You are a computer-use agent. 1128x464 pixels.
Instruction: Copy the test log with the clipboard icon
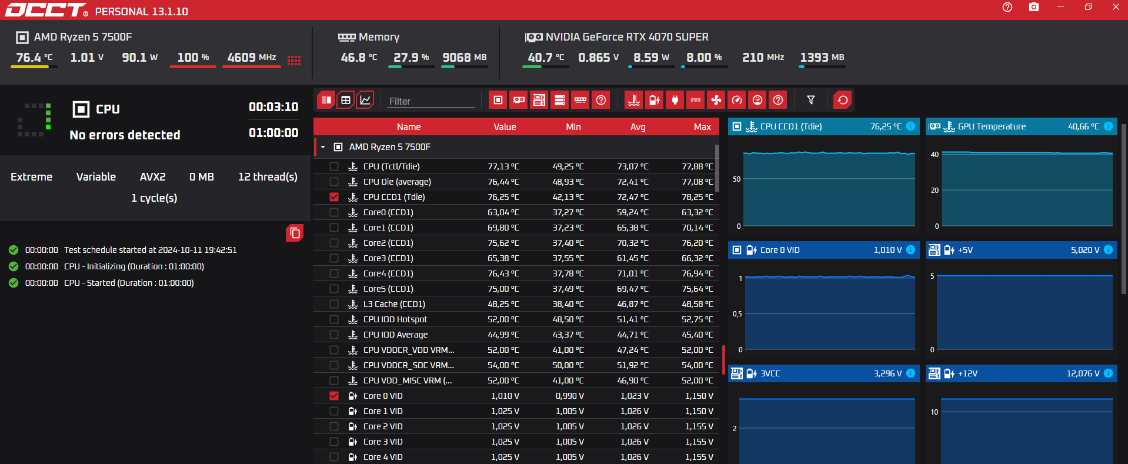tap(295, 233)
